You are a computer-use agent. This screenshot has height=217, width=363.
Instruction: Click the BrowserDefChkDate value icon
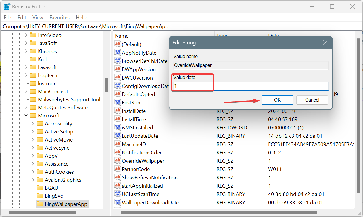pos(118,61)
